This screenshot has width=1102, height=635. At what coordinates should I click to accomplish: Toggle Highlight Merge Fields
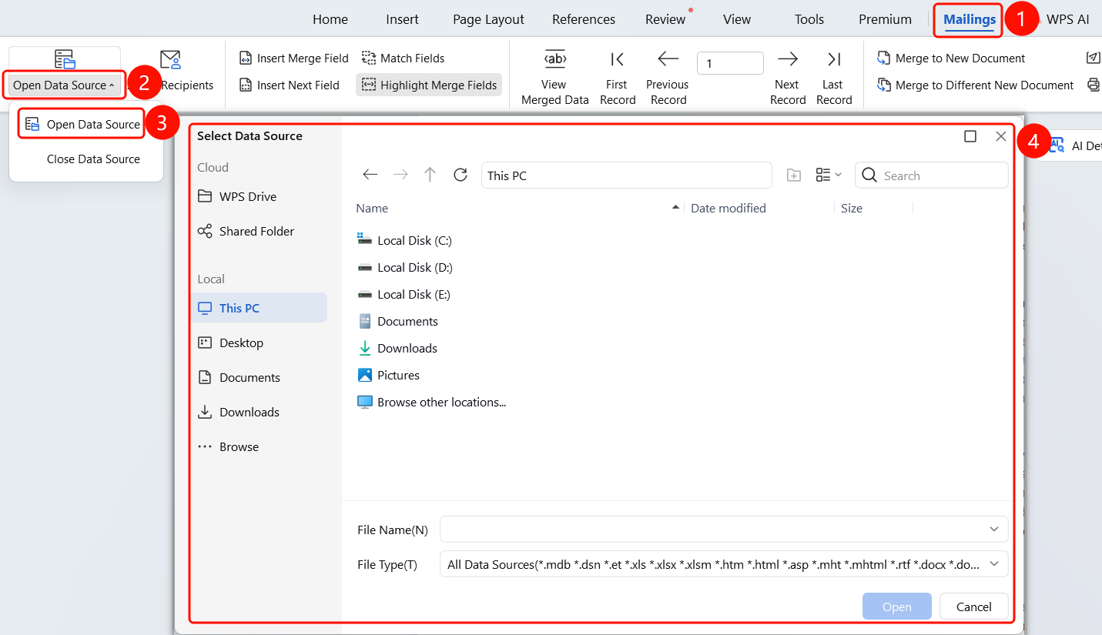point(429,85)
